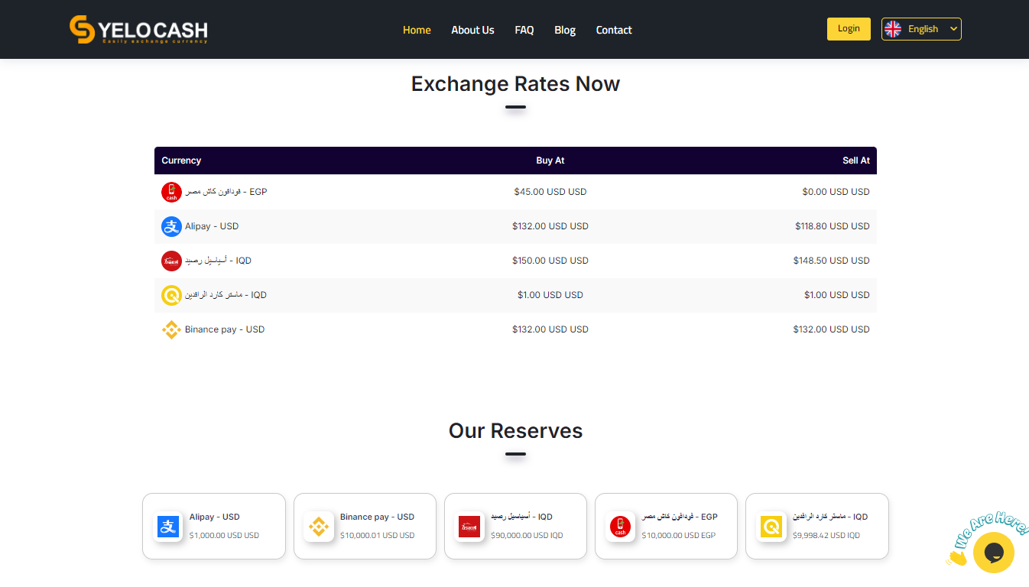Open the Blog page
The width and height of the screenshot is (1029, 587).
tap(565, 30)
